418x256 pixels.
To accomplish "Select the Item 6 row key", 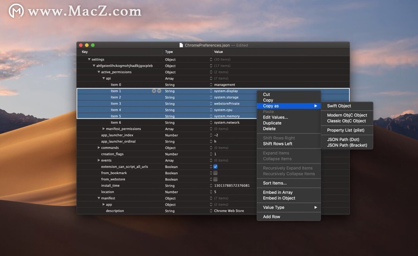I will (x=116, y=122).
